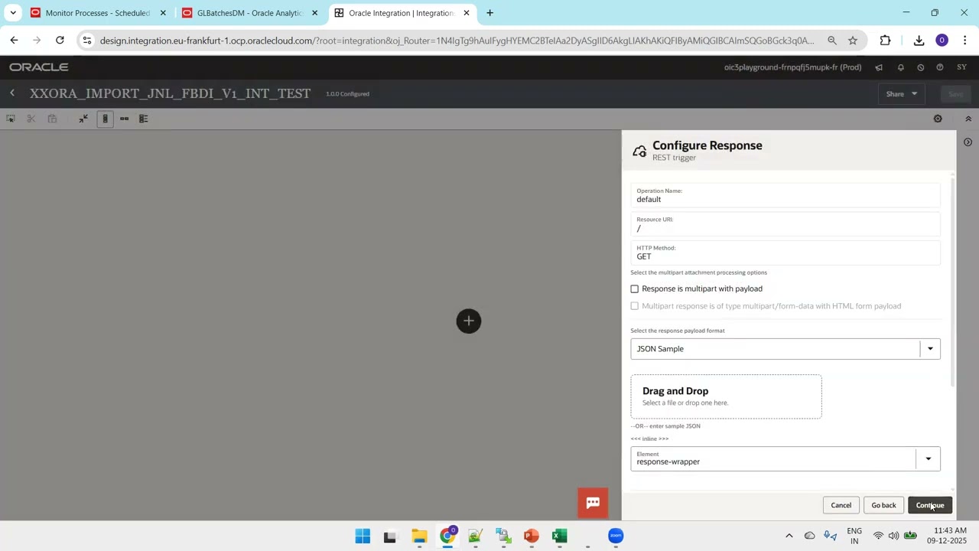Open Excel from the taskbar
The image size is (979, 551).
560,536
